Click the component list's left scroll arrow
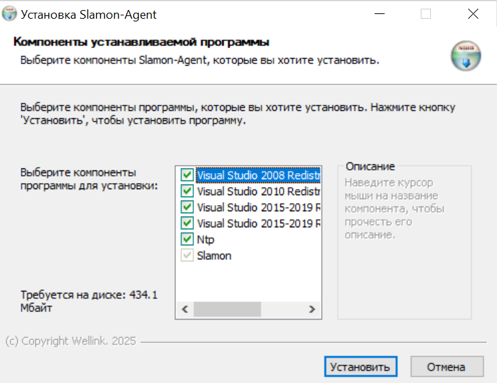 click(x=185, y=310)
